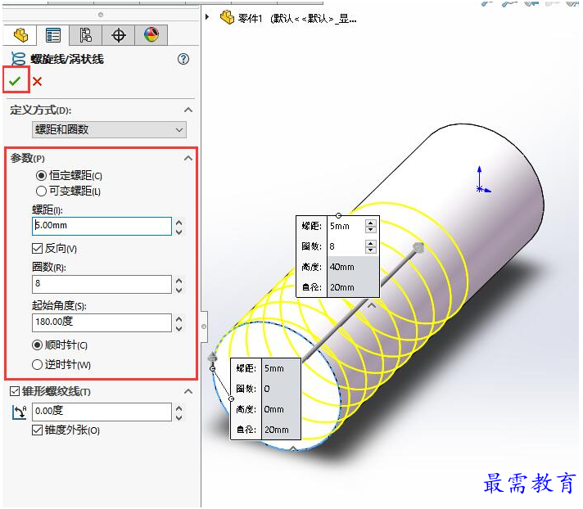This screenshot has height=509, width=583.
Task: Expand the 零件1 flyout tree arrow
Action: coord(207,16)
